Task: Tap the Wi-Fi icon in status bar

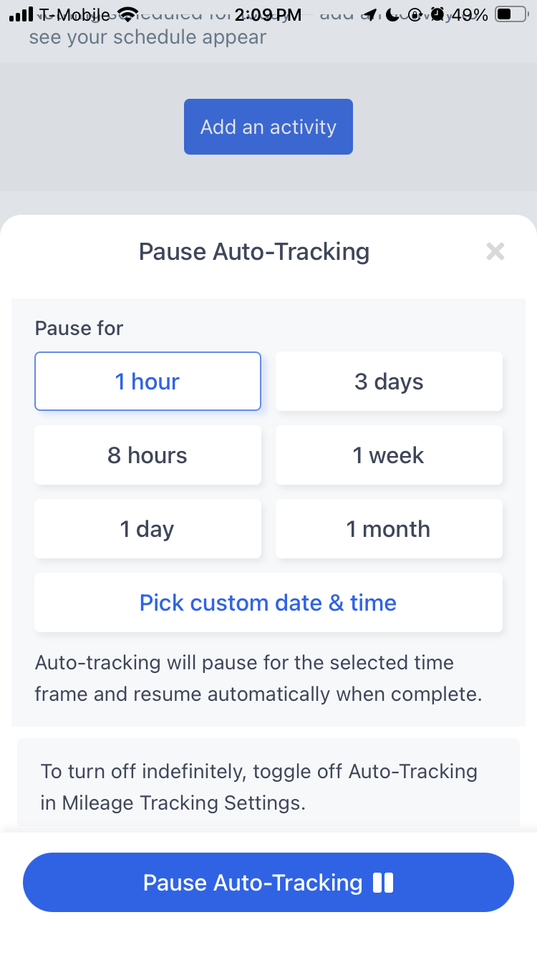Action: point(128,14)
